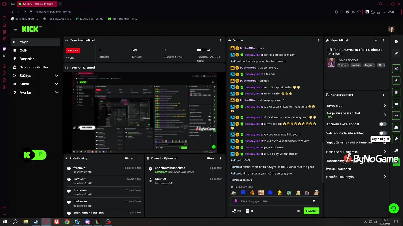Viewport: 403px width, 226px height.
Task: Click the three-dots points icon in right rail
Action: coord(396,151)
